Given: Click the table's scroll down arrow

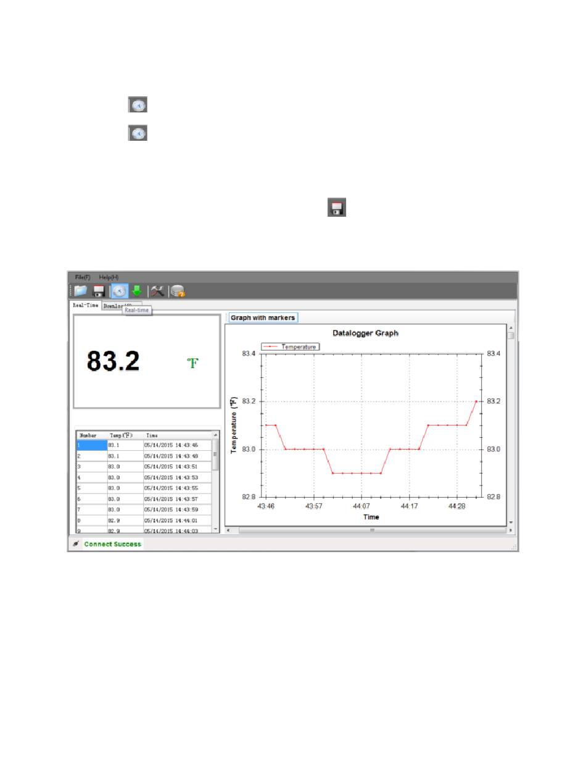Looking at the screenshot, I should (x=215, y=528).
